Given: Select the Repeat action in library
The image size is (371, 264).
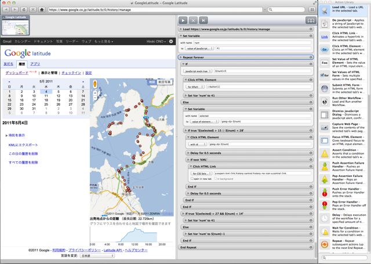Looking at the screenshot, I should (344, 244).
